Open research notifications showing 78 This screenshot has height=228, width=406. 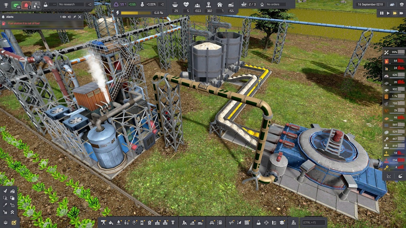(36, 5)
